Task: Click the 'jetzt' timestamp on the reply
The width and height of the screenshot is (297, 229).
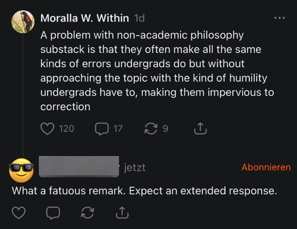Action: (x=135, y=168)
